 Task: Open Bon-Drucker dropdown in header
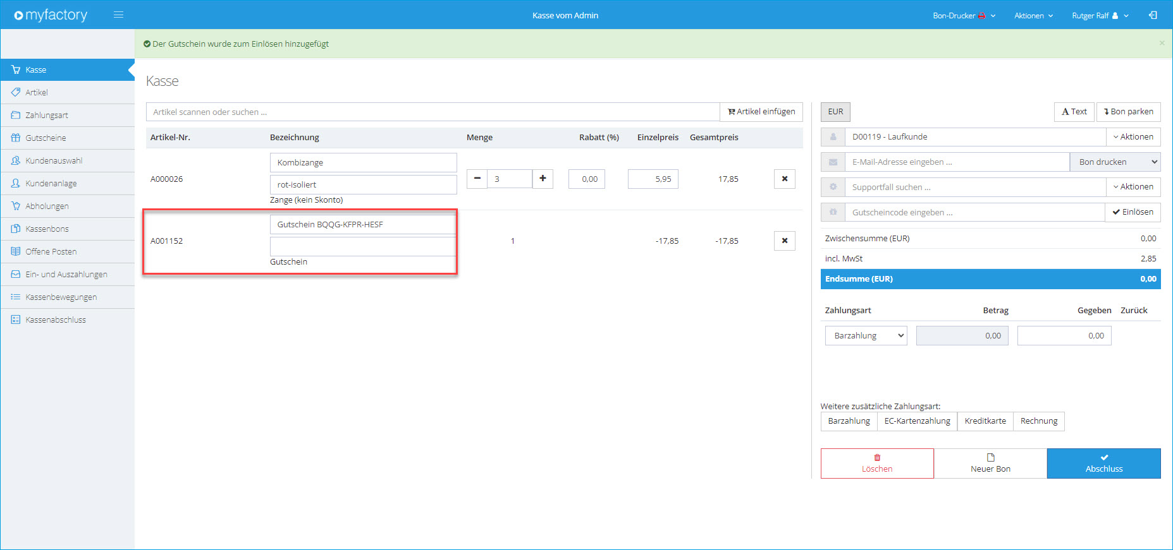(x=964, y=15)
